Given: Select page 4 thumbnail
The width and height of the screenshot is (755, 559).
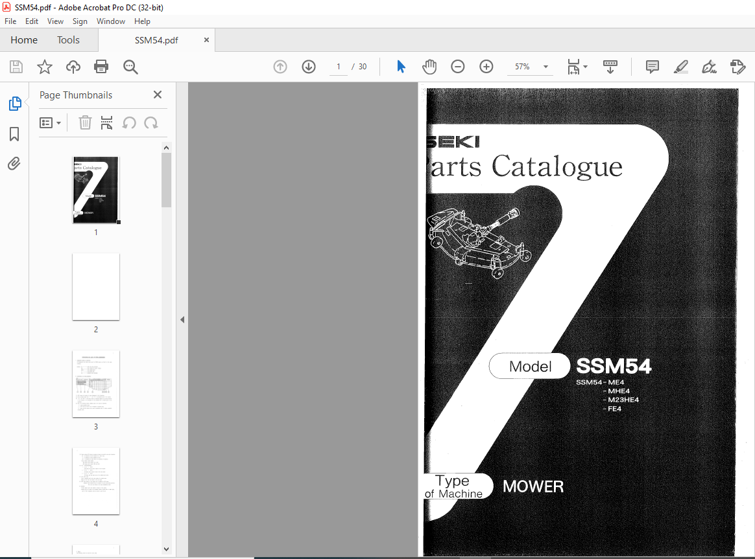Looking at the screenshot, I should click(96, 481).
